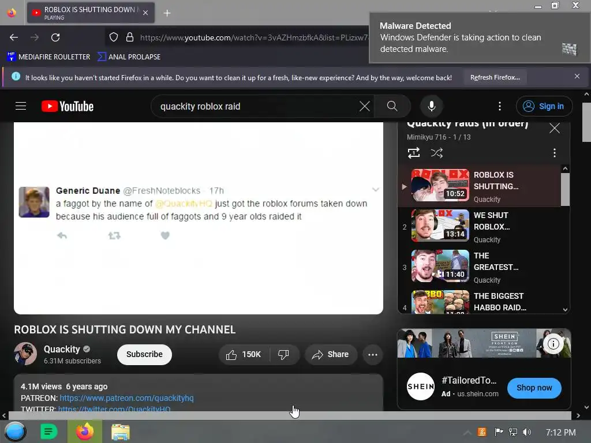Screen dimensions: 591x443
Task: Open the volume speaker tray icon
Action: coord(526,432)
